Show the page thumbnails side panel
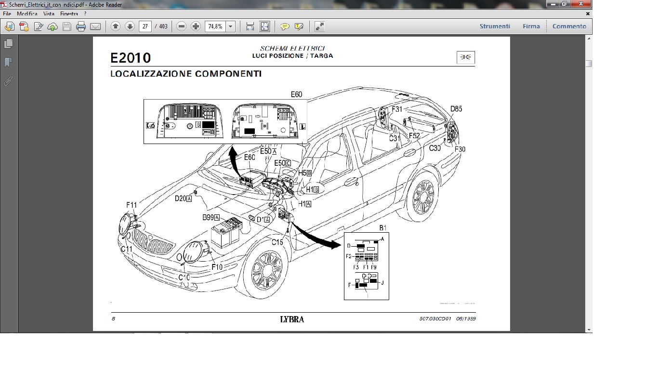The image size is (658, 370). point(8,44)
